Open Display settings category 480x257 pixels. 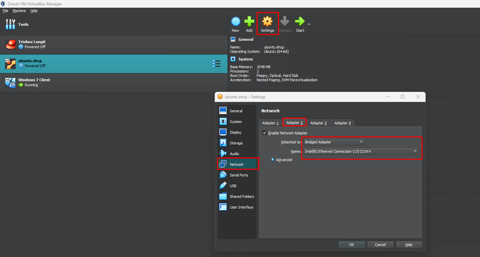click(x=237, y=132)
